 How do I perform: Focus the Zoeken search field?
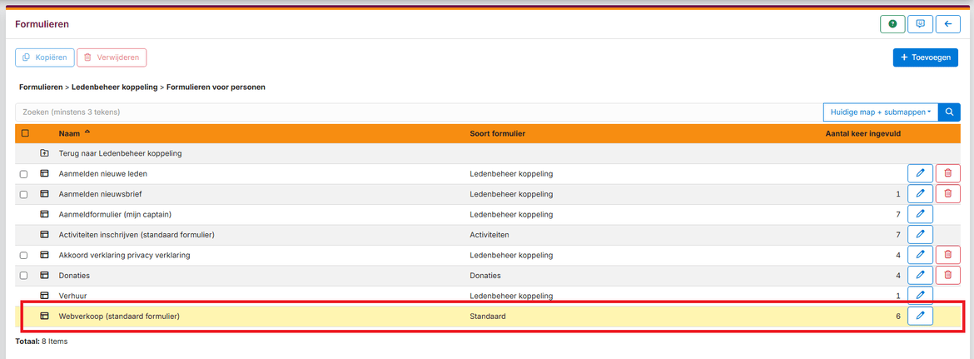416,112
